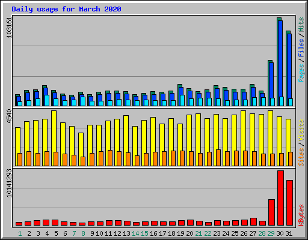
Task: Click day label 6 on the axis
Action: (65, 233)
